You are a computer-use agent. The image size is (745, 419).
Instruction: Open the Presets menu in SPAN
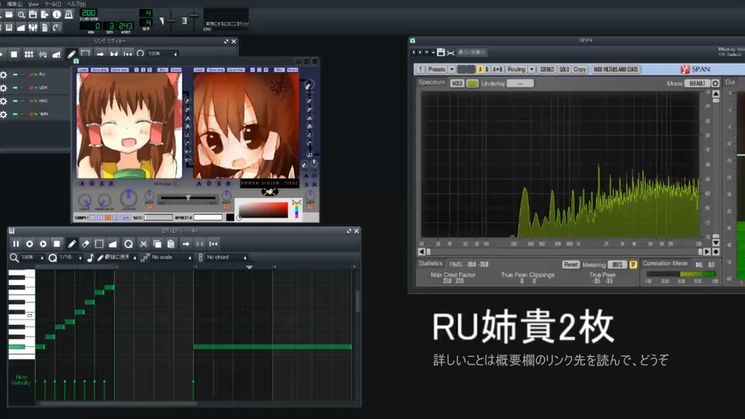click(438, 69)
